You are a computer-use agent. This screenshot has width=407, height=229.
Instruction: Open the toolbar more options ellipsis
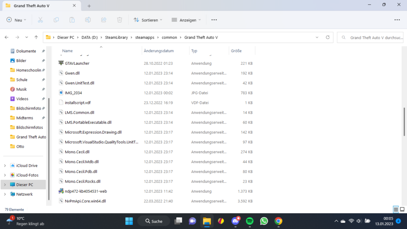[214, 20]
